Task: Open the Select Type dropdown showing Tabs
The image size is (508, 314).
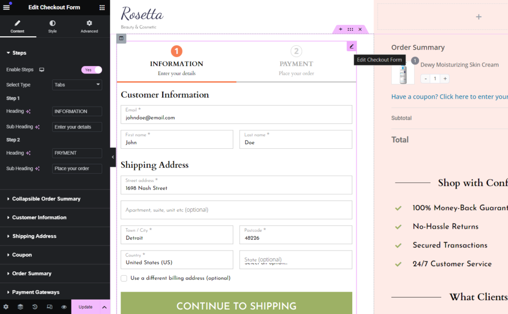Action: tap(77, 85)
